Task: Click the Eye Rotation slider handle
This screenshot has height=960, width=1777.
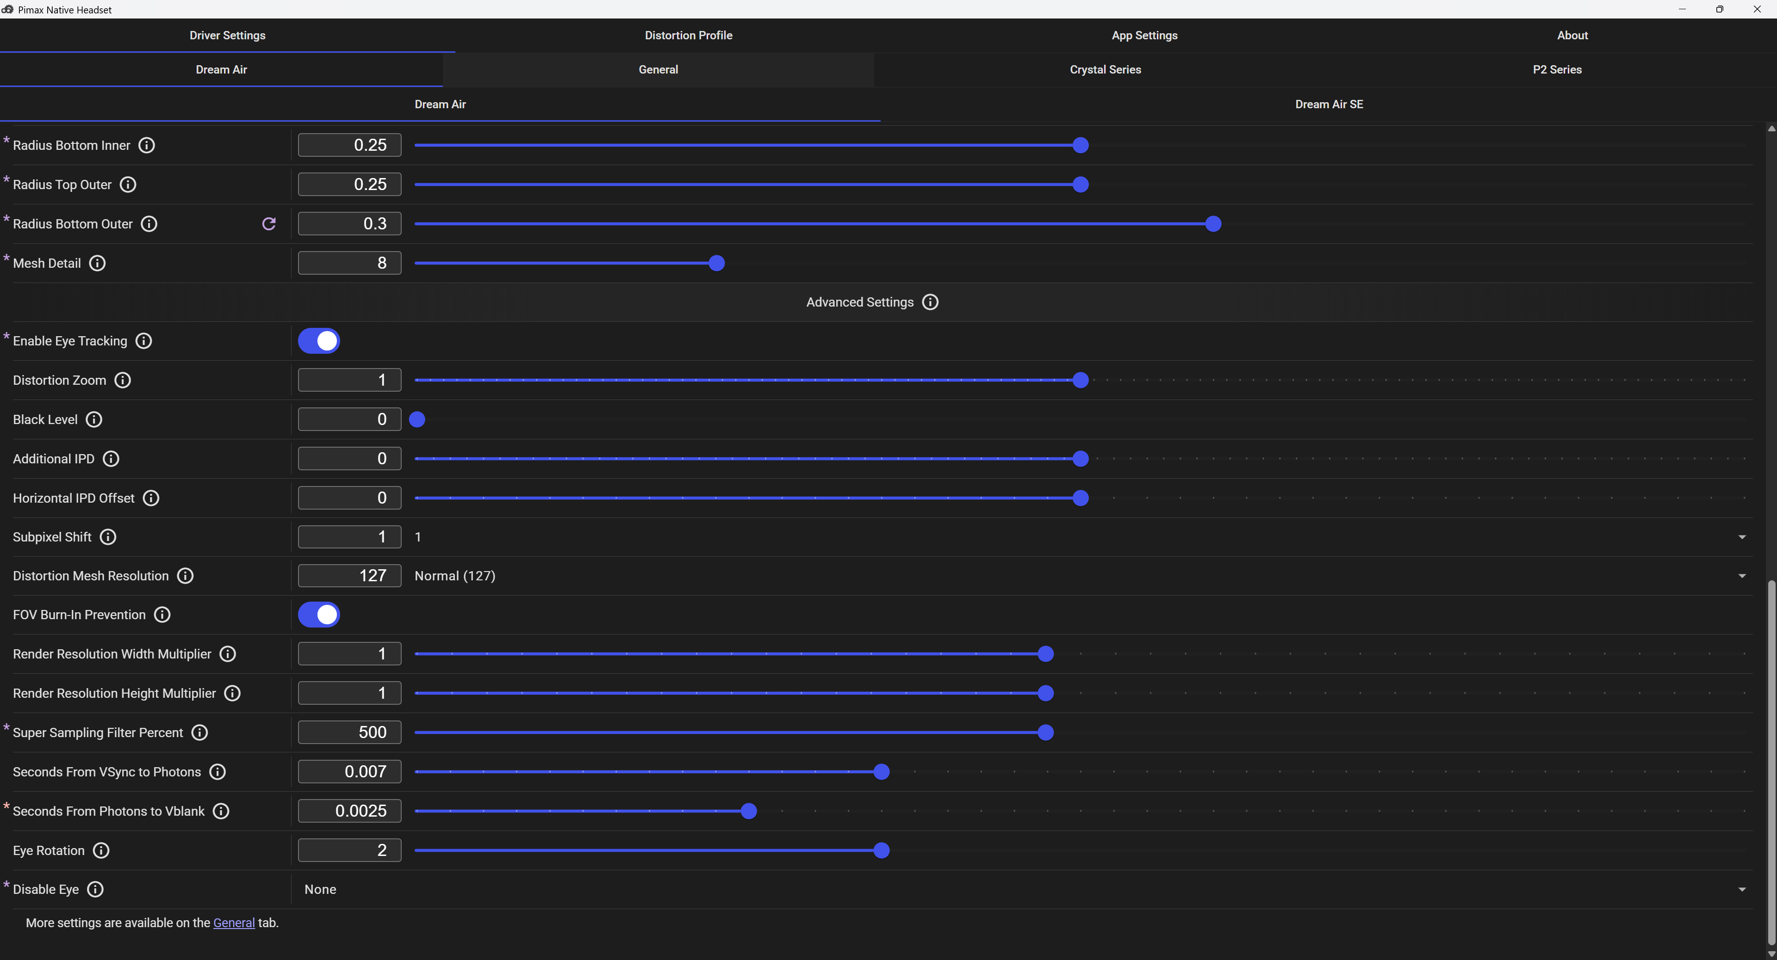Action: tap(881, 850)
